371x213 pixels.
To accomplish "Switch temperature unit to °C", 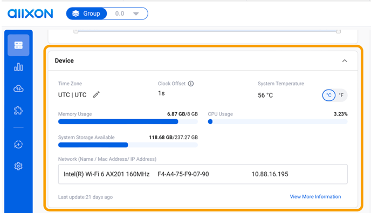I will point(328,95).
